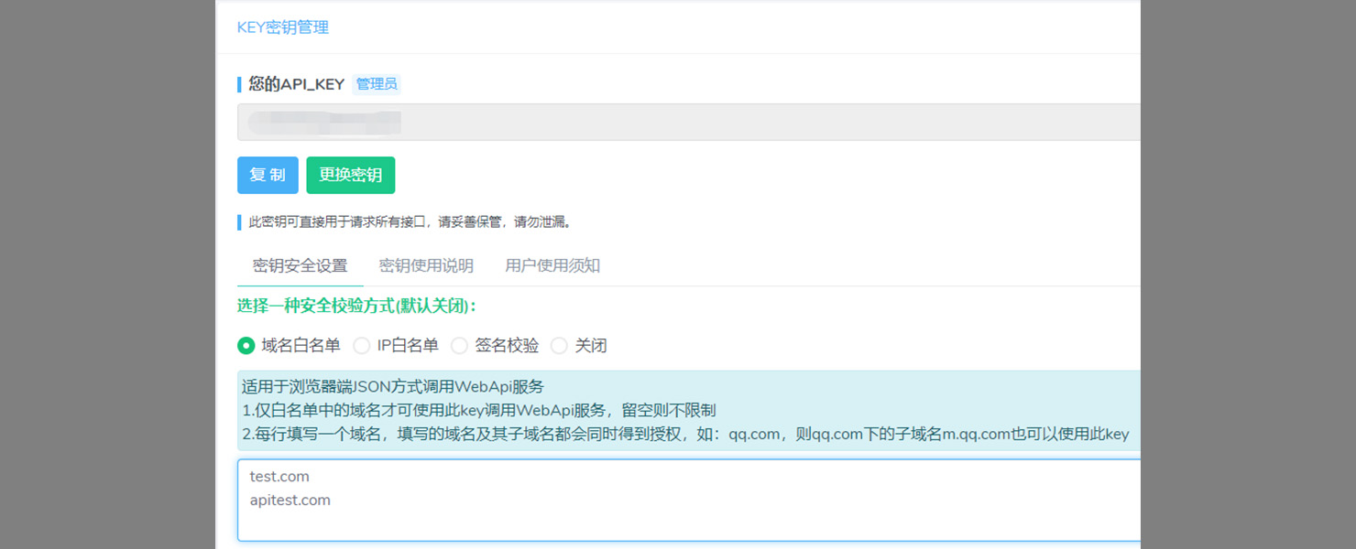Click inside the domain whitelist textarea
The image size is (1356, 549).
689,500
